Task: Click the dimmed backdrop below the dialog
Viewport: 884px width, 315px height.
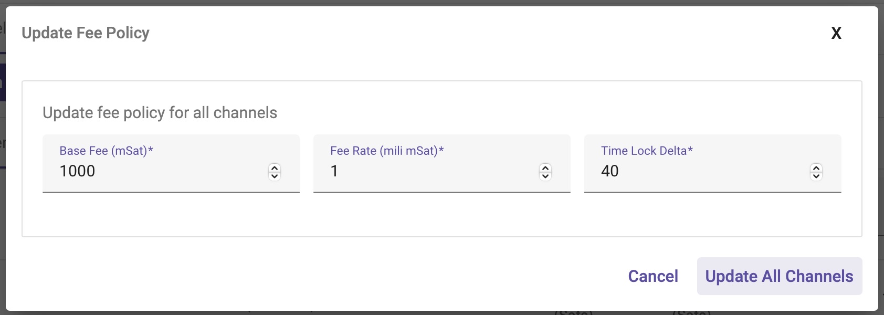Action: coord(420,313)
